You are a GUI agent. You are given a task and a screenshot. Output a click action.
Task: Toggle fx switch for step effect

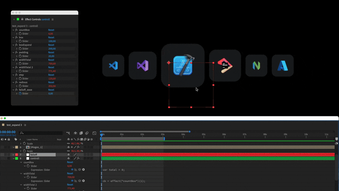click(x=17, y=75)
